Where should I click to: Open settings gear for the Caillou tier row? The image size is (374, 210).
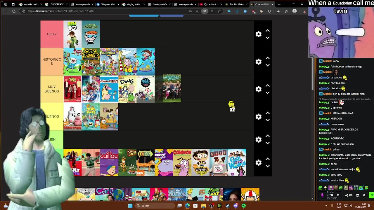[x=259, y=162]
